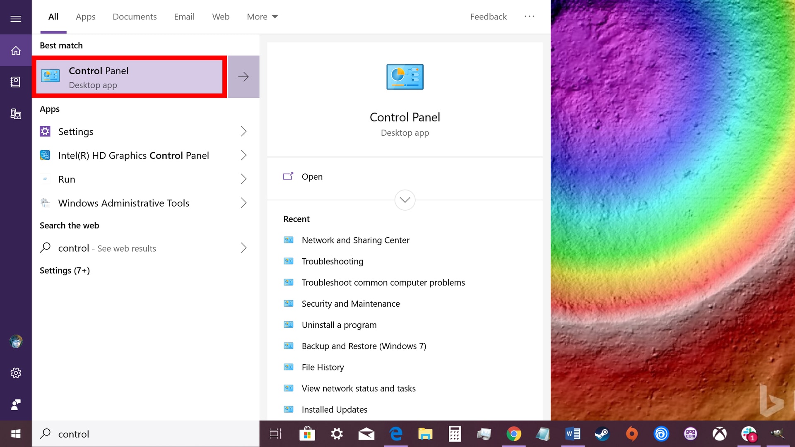
Task: Click the Feedback button
Action: pos(488,17)
